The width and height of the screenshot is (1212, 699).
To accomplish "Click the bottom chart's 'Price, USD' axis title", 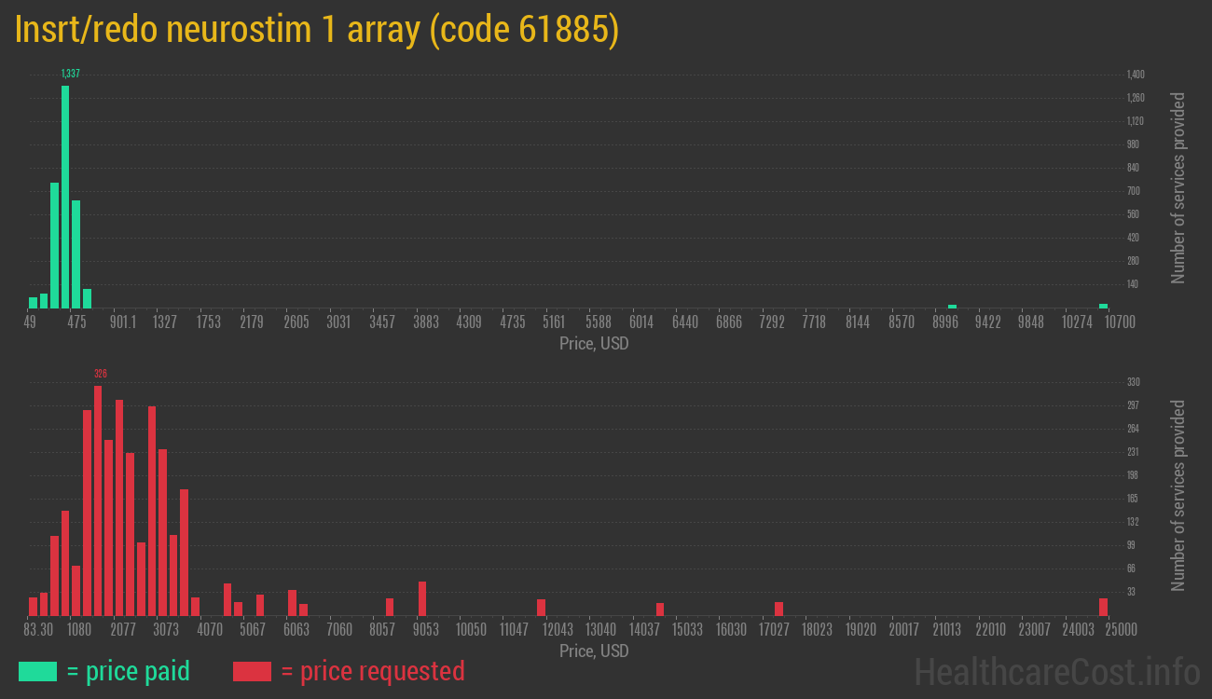I will tap(594, 651).
